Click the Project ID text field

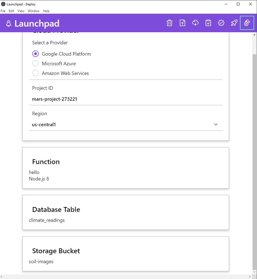click(x=126, y=99)
